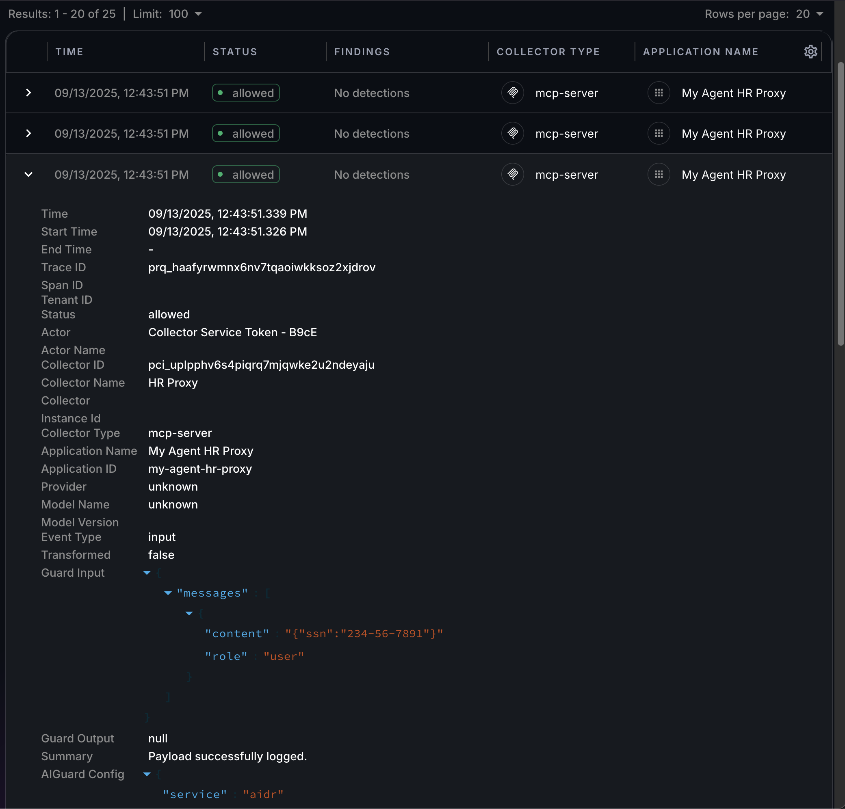Expand the first log row
845x809 pixels.
(28, 93)
